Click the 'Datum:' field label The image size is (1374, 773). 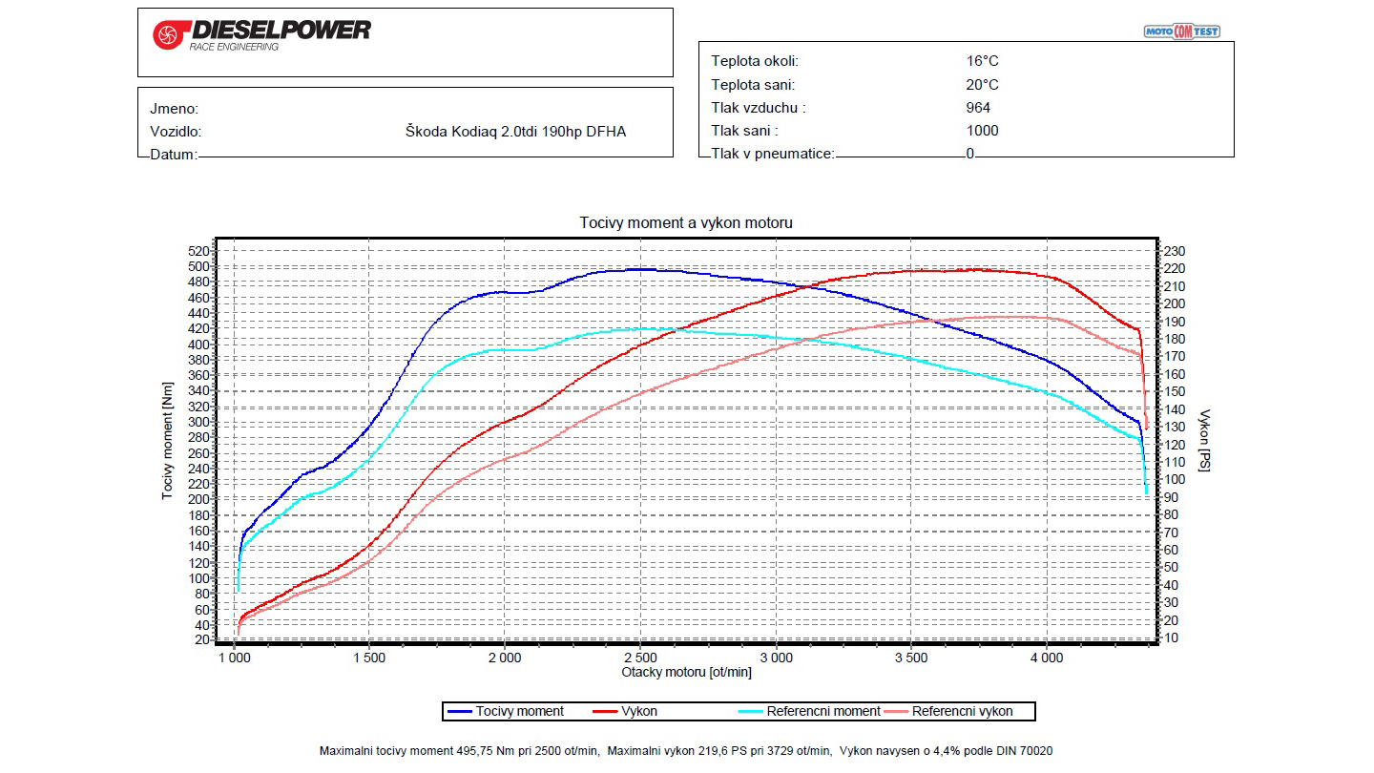173,155
